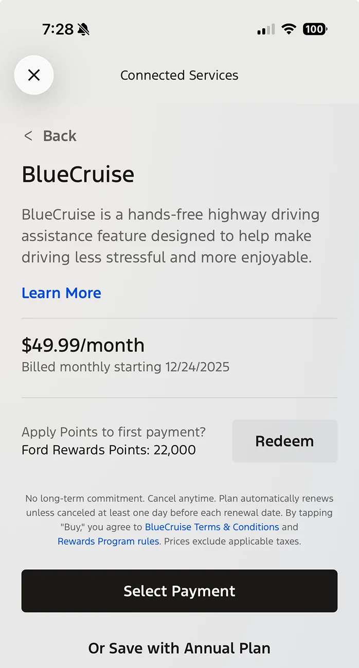Open the Learn More link

point(61,293)
